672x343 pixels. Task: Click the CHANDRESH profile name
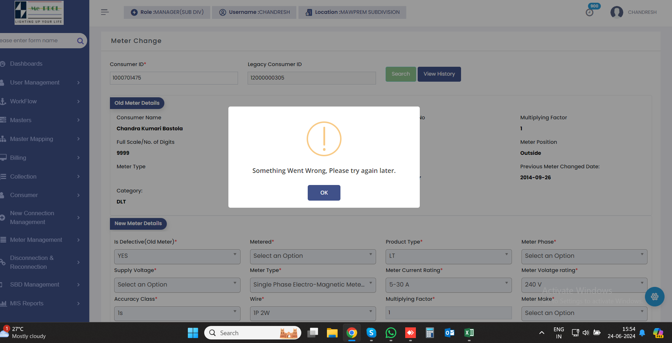coord(642,12)
